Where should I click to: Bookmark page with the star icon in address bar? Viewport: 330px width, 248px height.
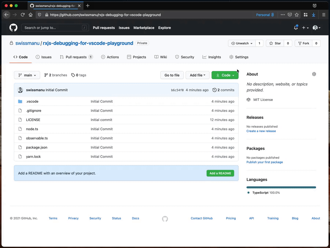(x=297, y=15)
